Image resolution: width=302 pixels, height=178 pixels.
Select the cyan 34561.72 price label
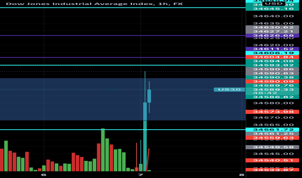coord(273,129)
